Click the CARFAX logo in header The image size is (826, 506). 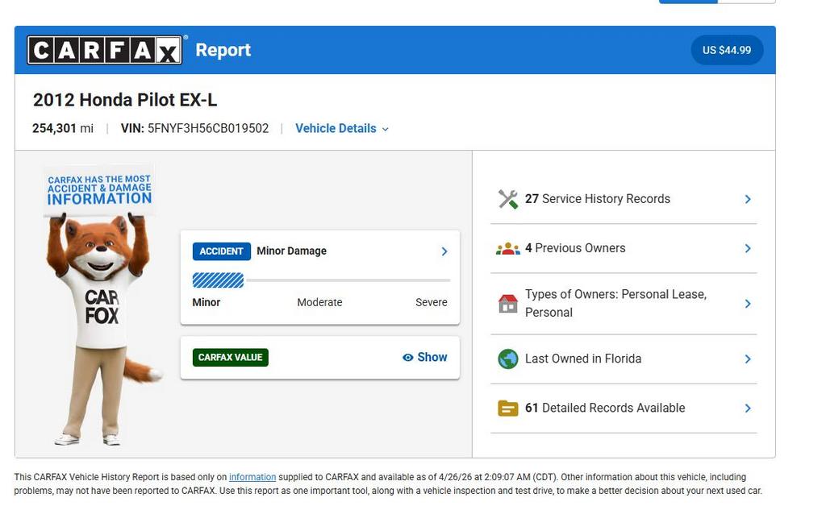105,50
